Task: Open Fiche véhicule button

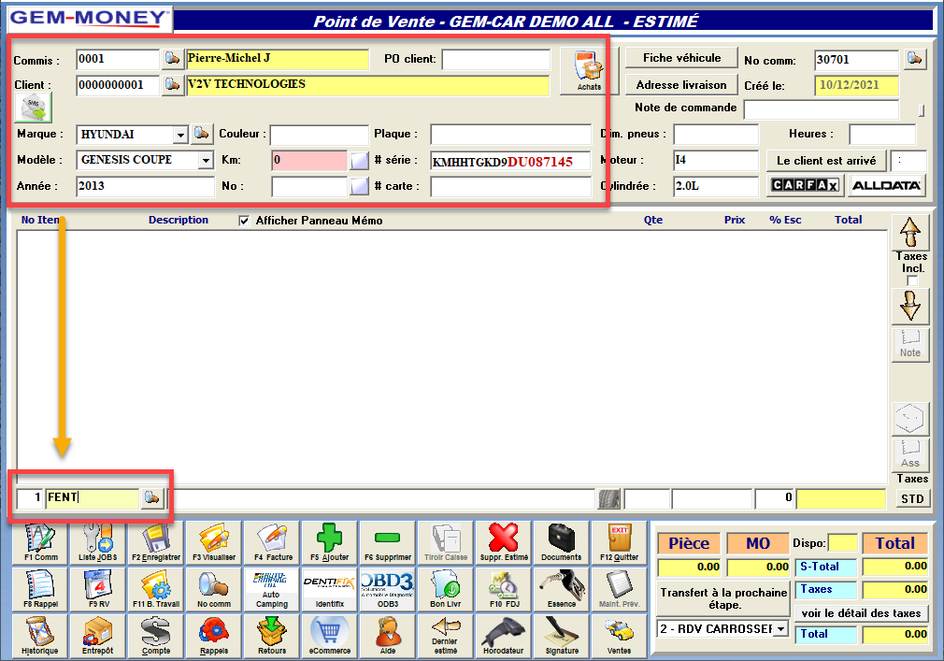Action: pos(681,58)
